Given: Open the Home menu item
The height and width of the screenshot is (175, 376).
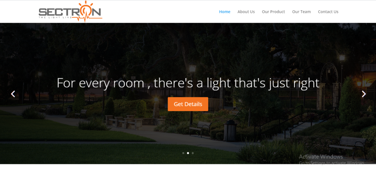Looking at the screenshot, I should pos(225,11).
